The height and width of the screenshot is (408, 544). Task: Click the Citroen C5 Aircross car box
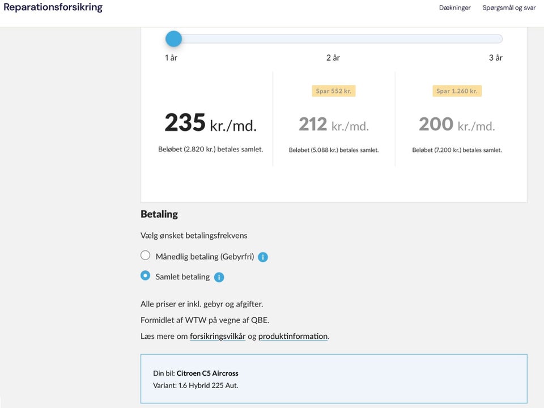pos(334,379)
